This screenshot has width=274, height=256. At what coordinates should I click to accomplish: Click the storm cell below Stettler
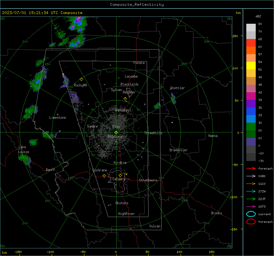[173, 99]
